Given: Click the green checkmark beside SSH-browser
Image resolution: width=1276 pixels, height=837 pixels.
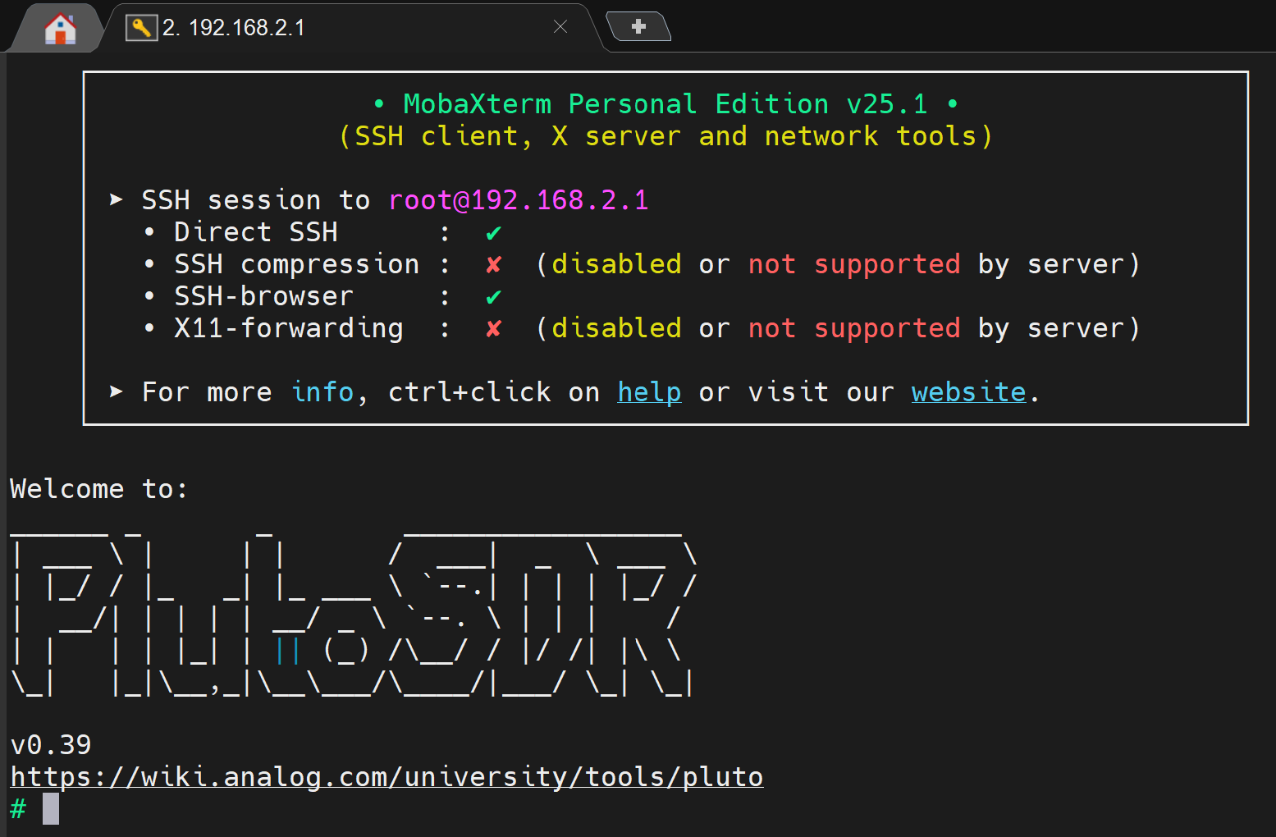Looking at the screenshot, I should [492, 296].
